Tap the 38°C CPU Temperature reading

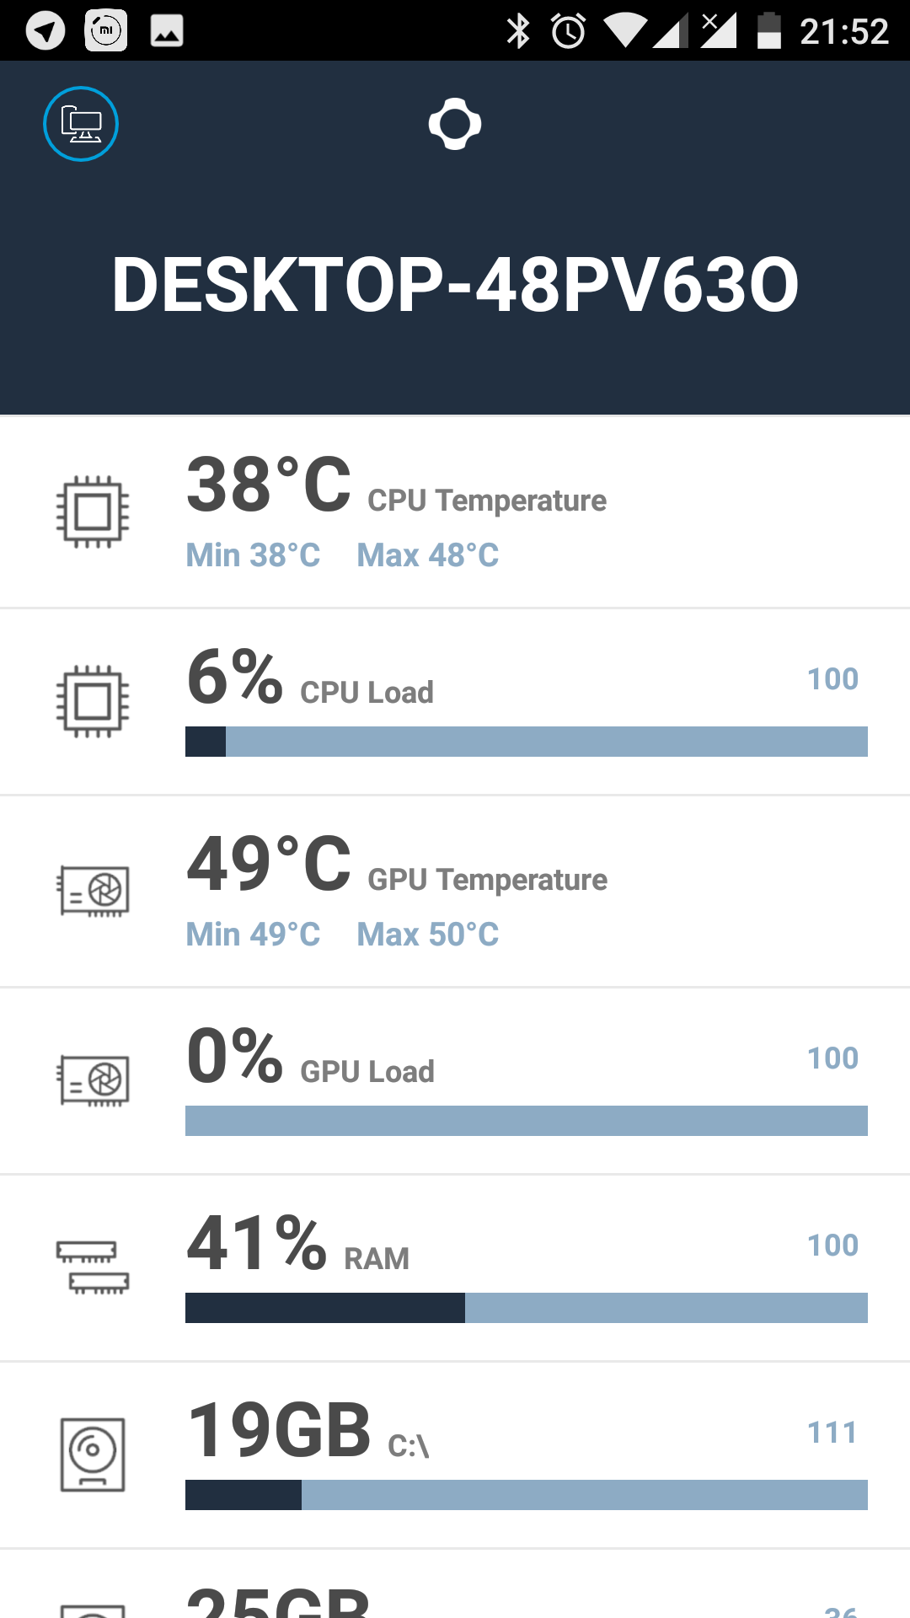[x=269, y=485]
